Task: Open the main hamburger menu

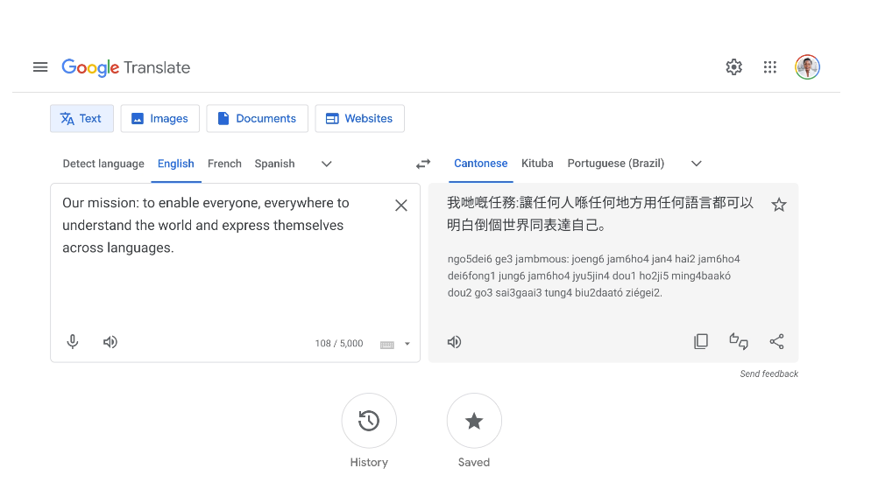Action: (40, 67)
